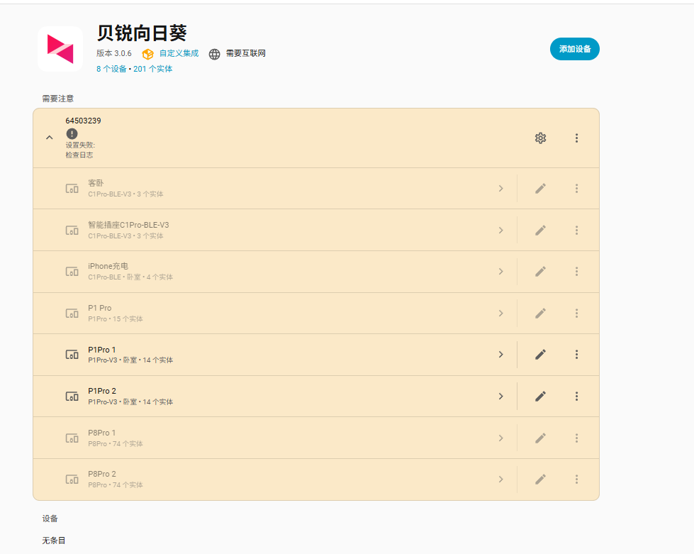694x554 pixels.
Task: Open P1Pro 2 details chevron
Action: [x=500, y=397]
